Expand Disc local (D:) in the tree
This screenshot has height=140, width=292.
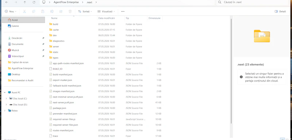pyautogui.click(x=6, y=104)
